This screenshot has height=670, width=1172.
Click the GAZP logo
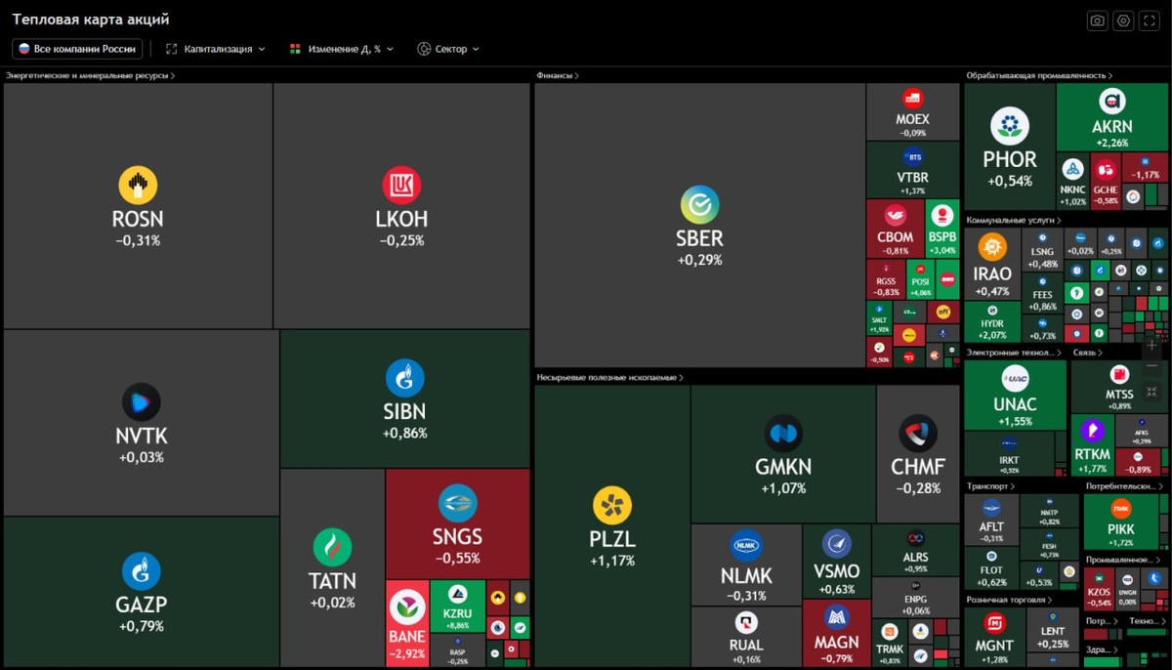point(141,571)
